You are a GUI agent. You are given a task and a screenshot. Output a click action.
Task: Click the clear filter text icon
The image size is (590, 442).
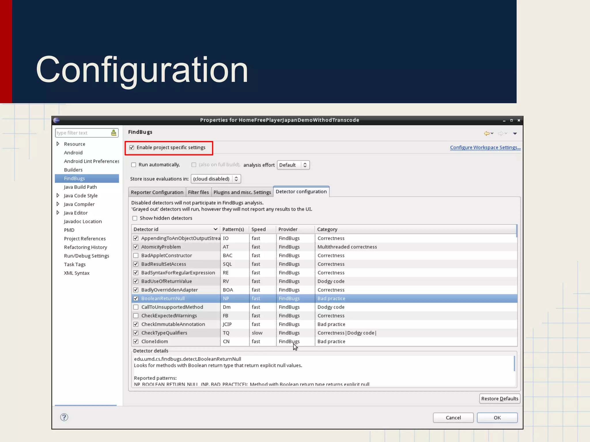114,133
